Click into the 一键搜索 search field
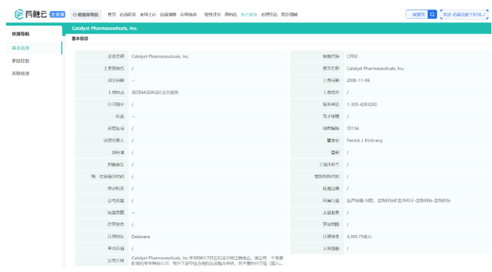The height and width of the screenshot is (272, 492). 417,15
